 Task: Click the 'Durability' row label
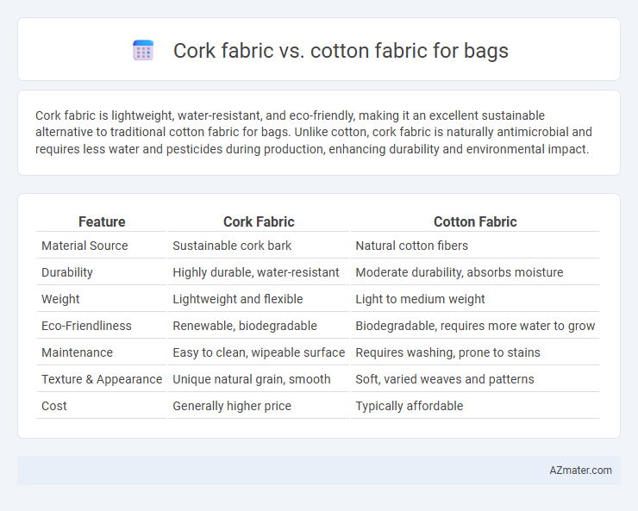click(x=67, y=272)
